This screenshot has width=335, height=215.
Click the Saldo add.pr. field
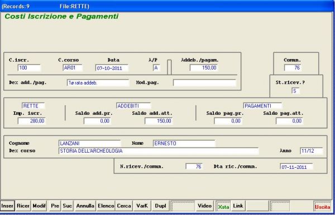point(97,121)
